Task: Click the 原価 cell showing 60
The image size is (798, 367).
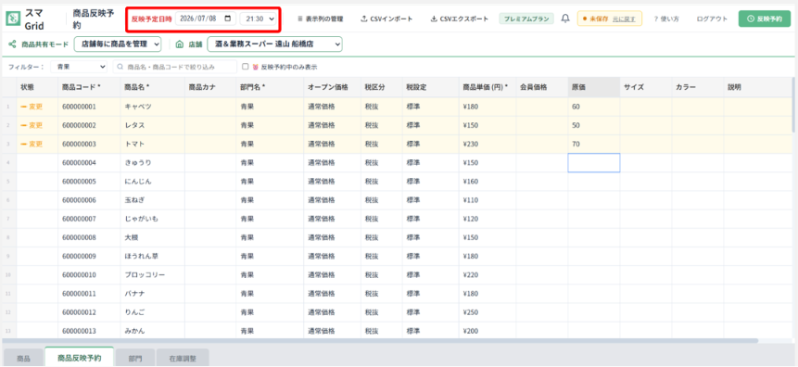Action: (594, 107)
